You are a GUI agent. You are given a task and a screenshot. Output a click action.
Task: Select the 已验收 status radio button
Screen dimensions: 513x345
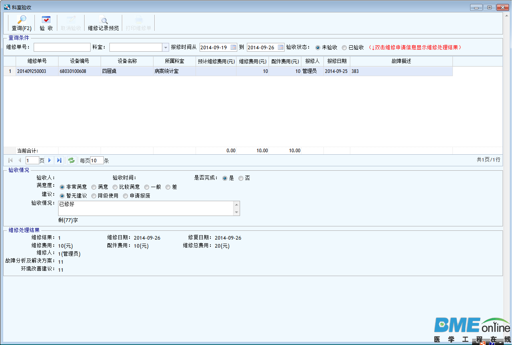click(x=344, y=47)
